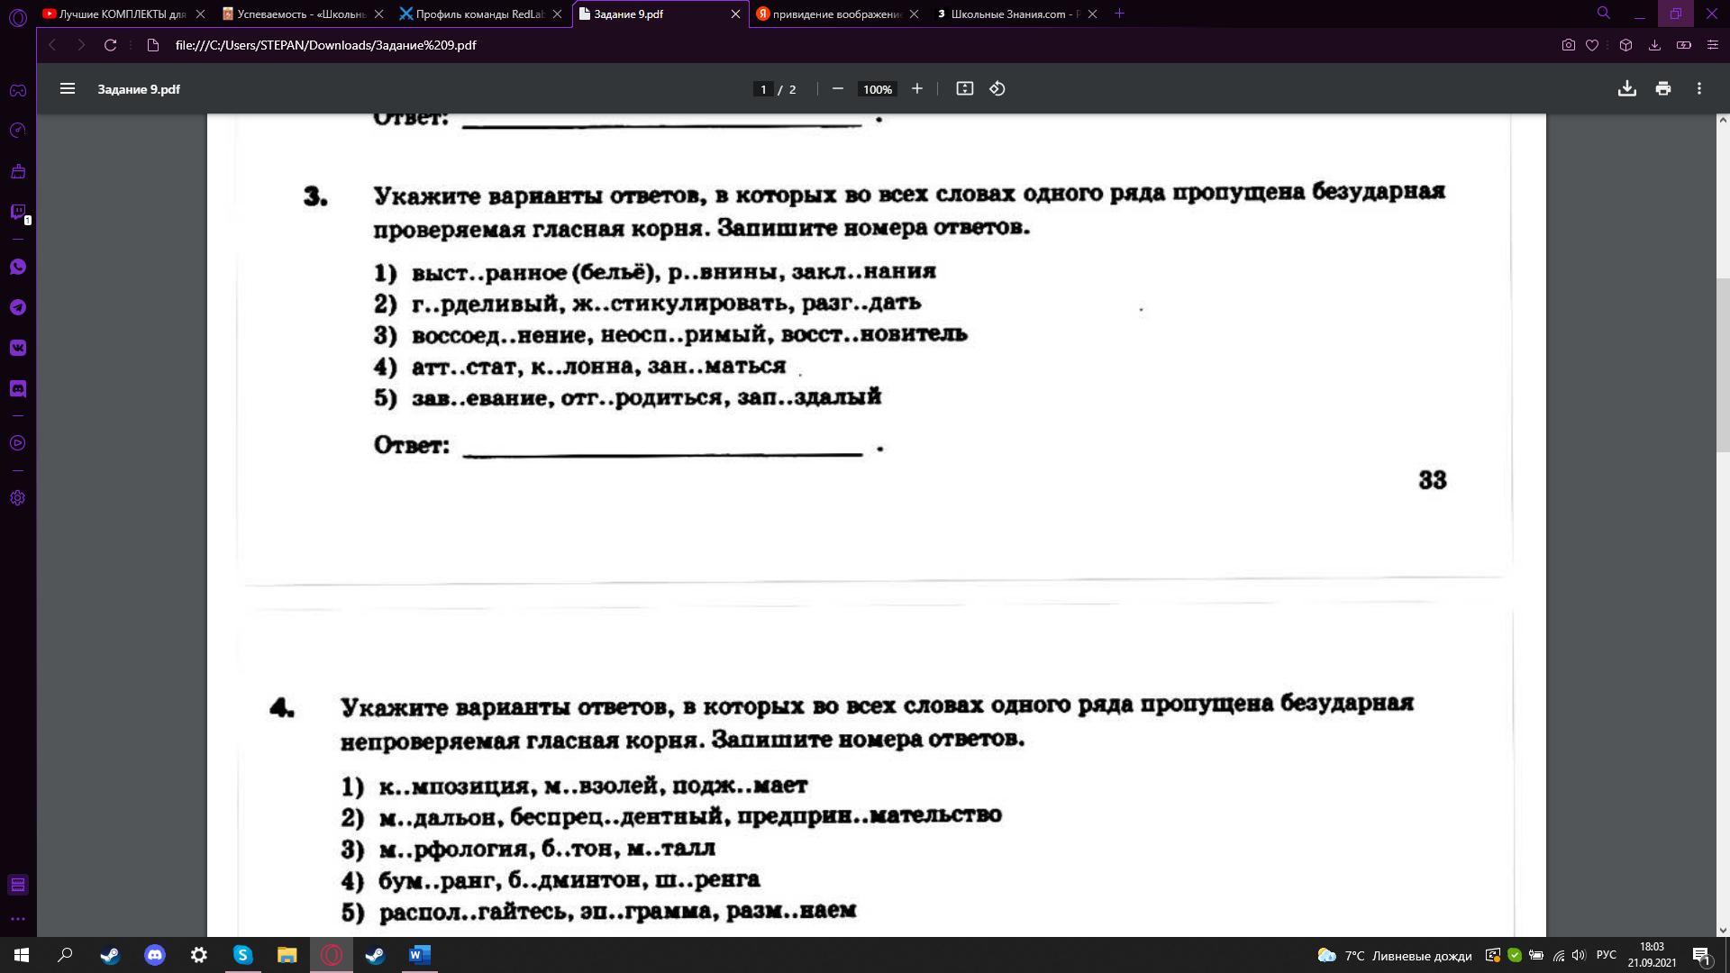
Task: Switch to Школьные Знания.com tab
Action: click(1016, 14)
